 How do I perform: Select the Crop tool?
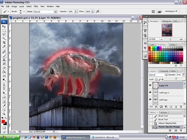tap(4, 42)
